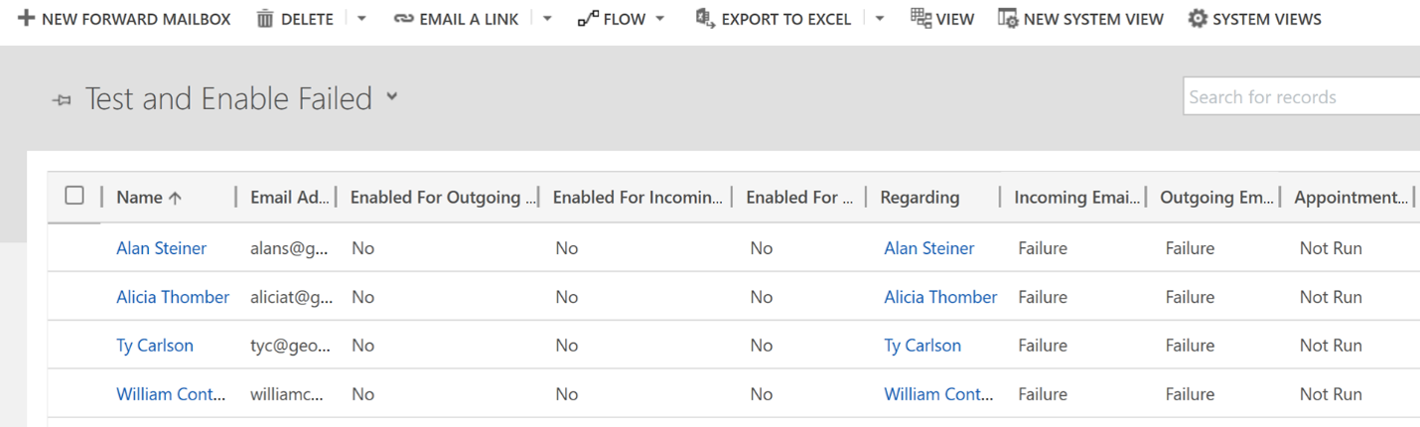Open the William Cont... mailbox in the Name column
This screenshot has height=427, width=1420.
(x=171, y=394)
